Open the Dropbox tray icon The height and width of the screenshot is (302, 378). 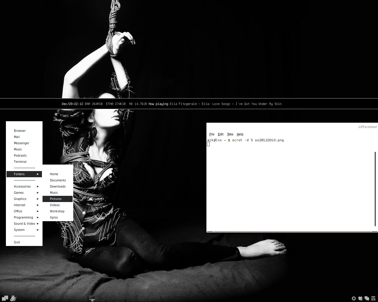coord(360,298)
